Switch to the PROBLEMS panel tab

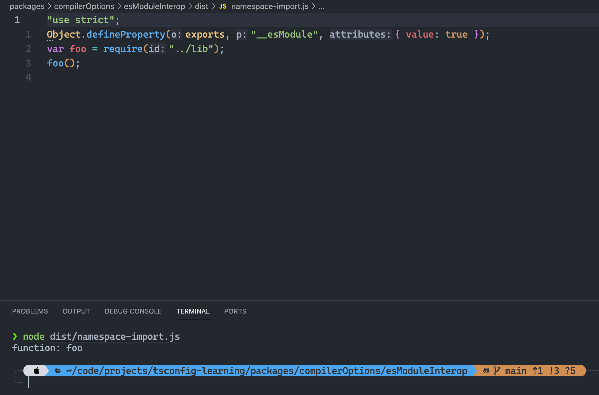click(30, 311)
